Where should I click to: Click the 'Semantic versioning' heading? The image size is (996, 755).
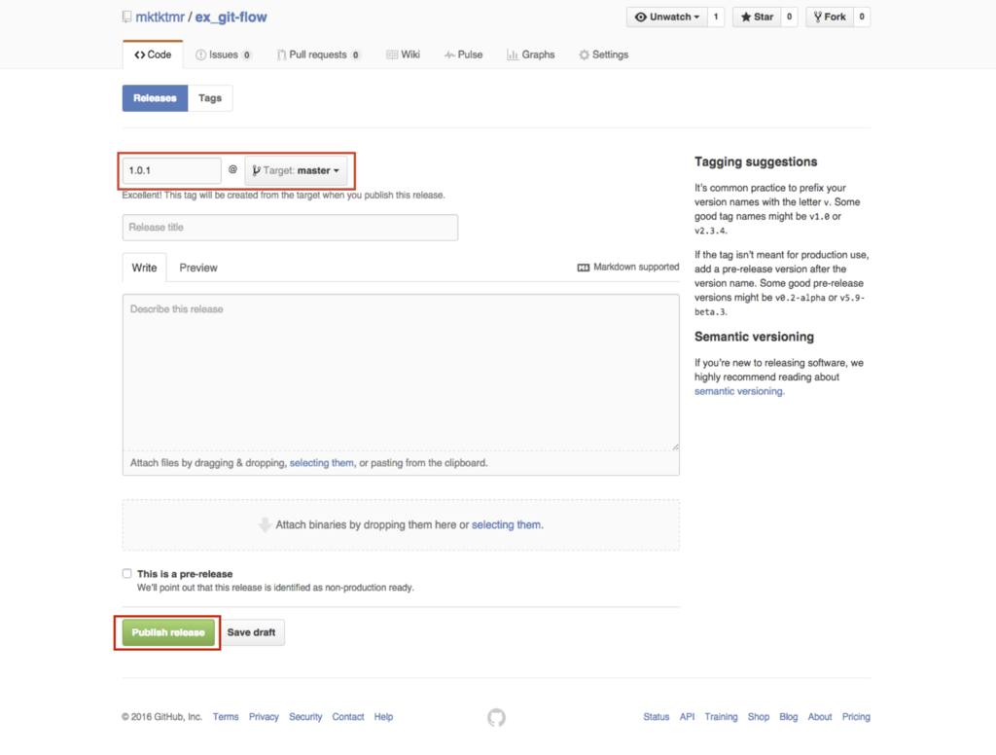pos(754,337)
